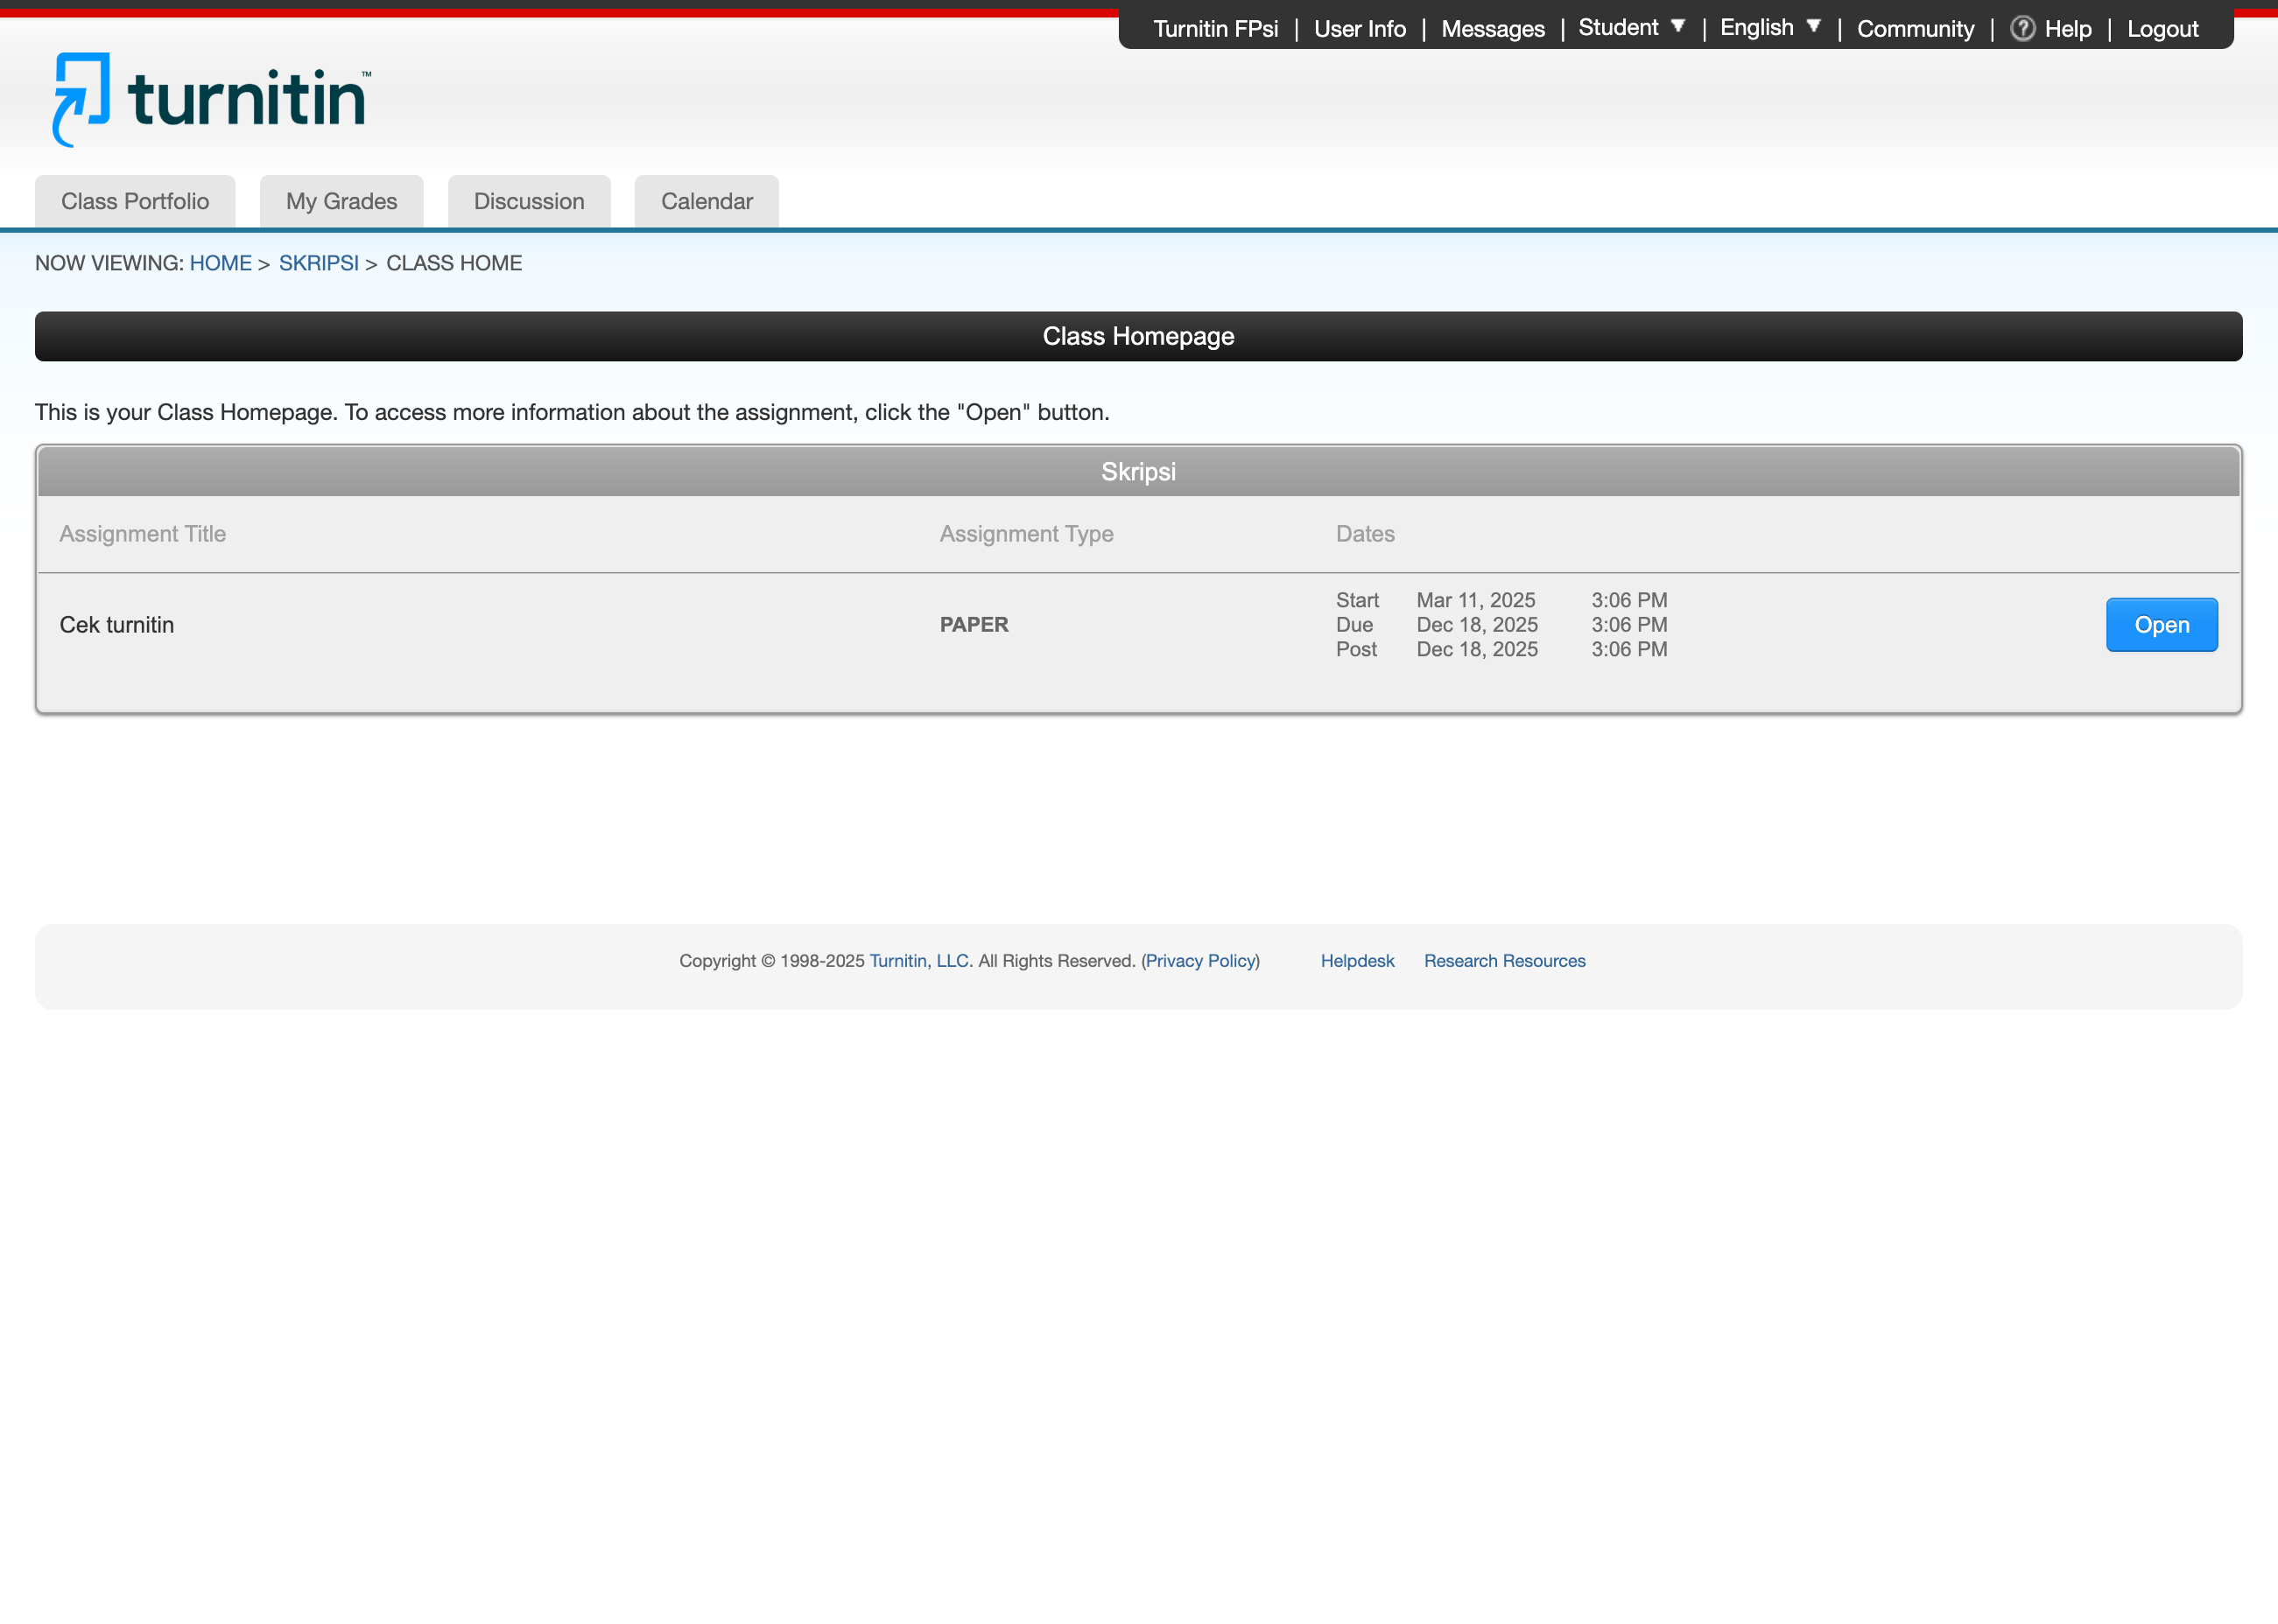Open the Privacy Policy link
The height and width of the screenshot is (1624, 2278).
[1200, 961]
